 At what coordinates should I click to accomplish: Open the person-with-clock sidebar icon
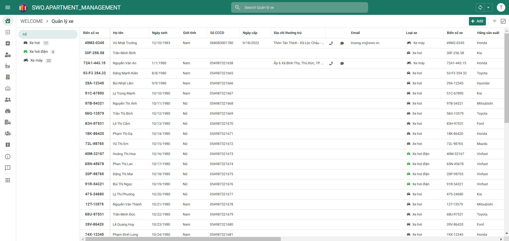pyautogui.click(x=8, y=55)
